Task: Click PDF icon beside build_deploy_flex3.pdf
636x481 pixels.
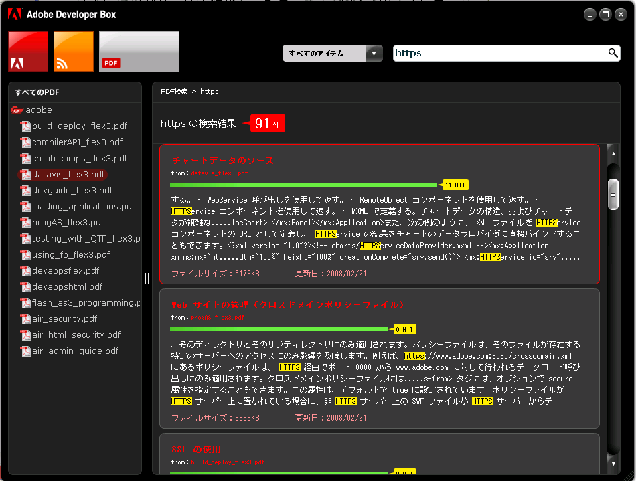Action: 25,126
